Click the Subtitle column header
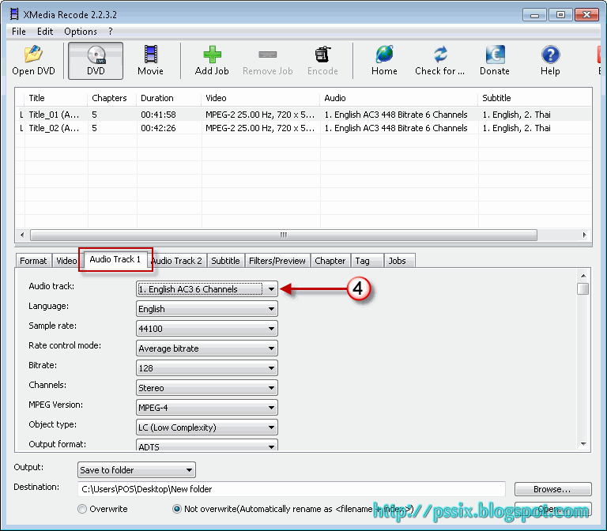 (x=535, y=98)
